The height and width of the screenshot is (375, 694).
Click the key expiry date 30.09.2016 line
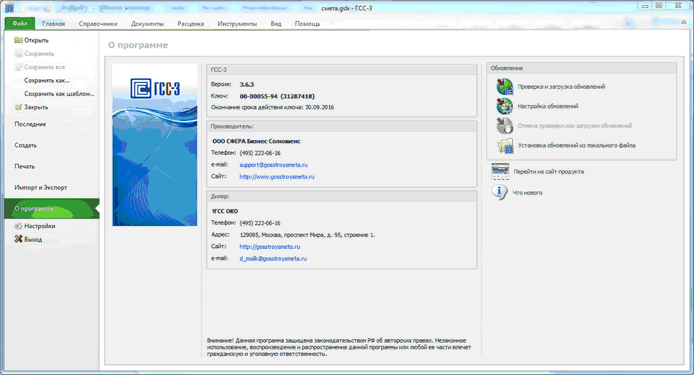pos(272,108)
